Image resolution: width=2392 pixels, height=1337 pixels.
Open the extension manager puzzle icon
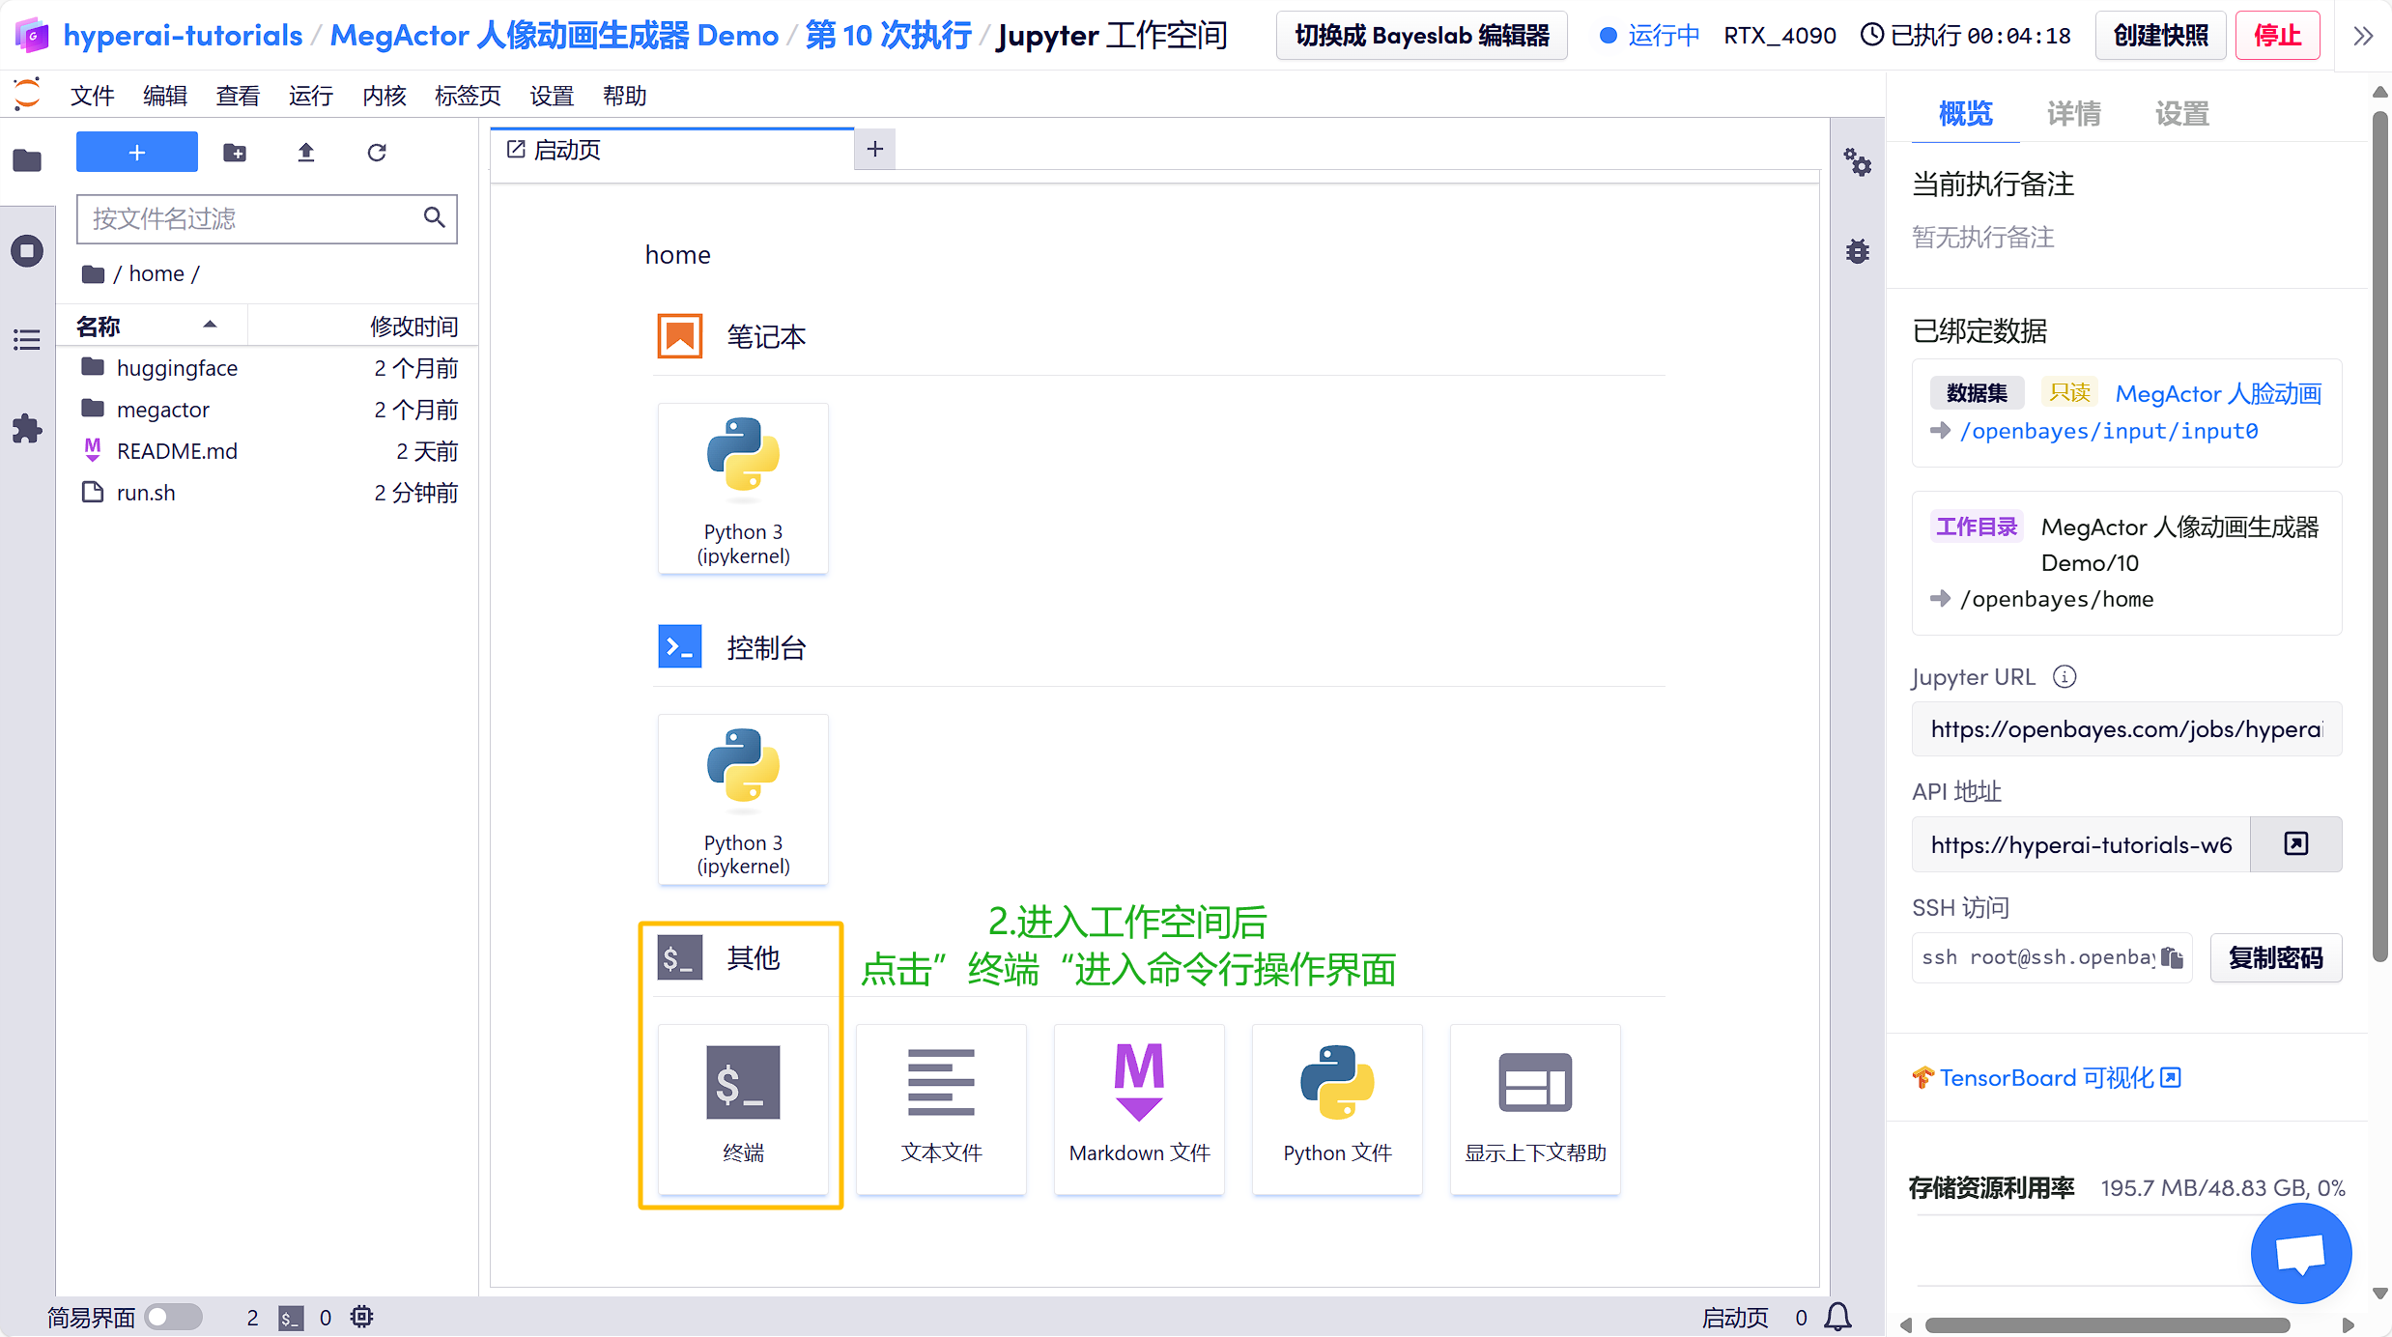click(x=27, y=428)
